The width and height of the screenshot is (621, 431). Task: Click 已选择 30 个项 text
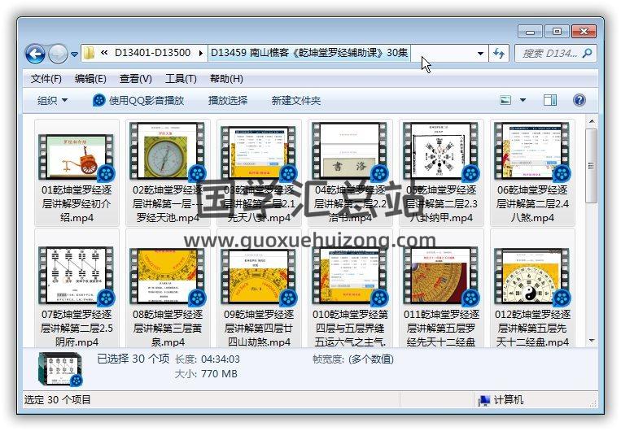click(133, 359)
